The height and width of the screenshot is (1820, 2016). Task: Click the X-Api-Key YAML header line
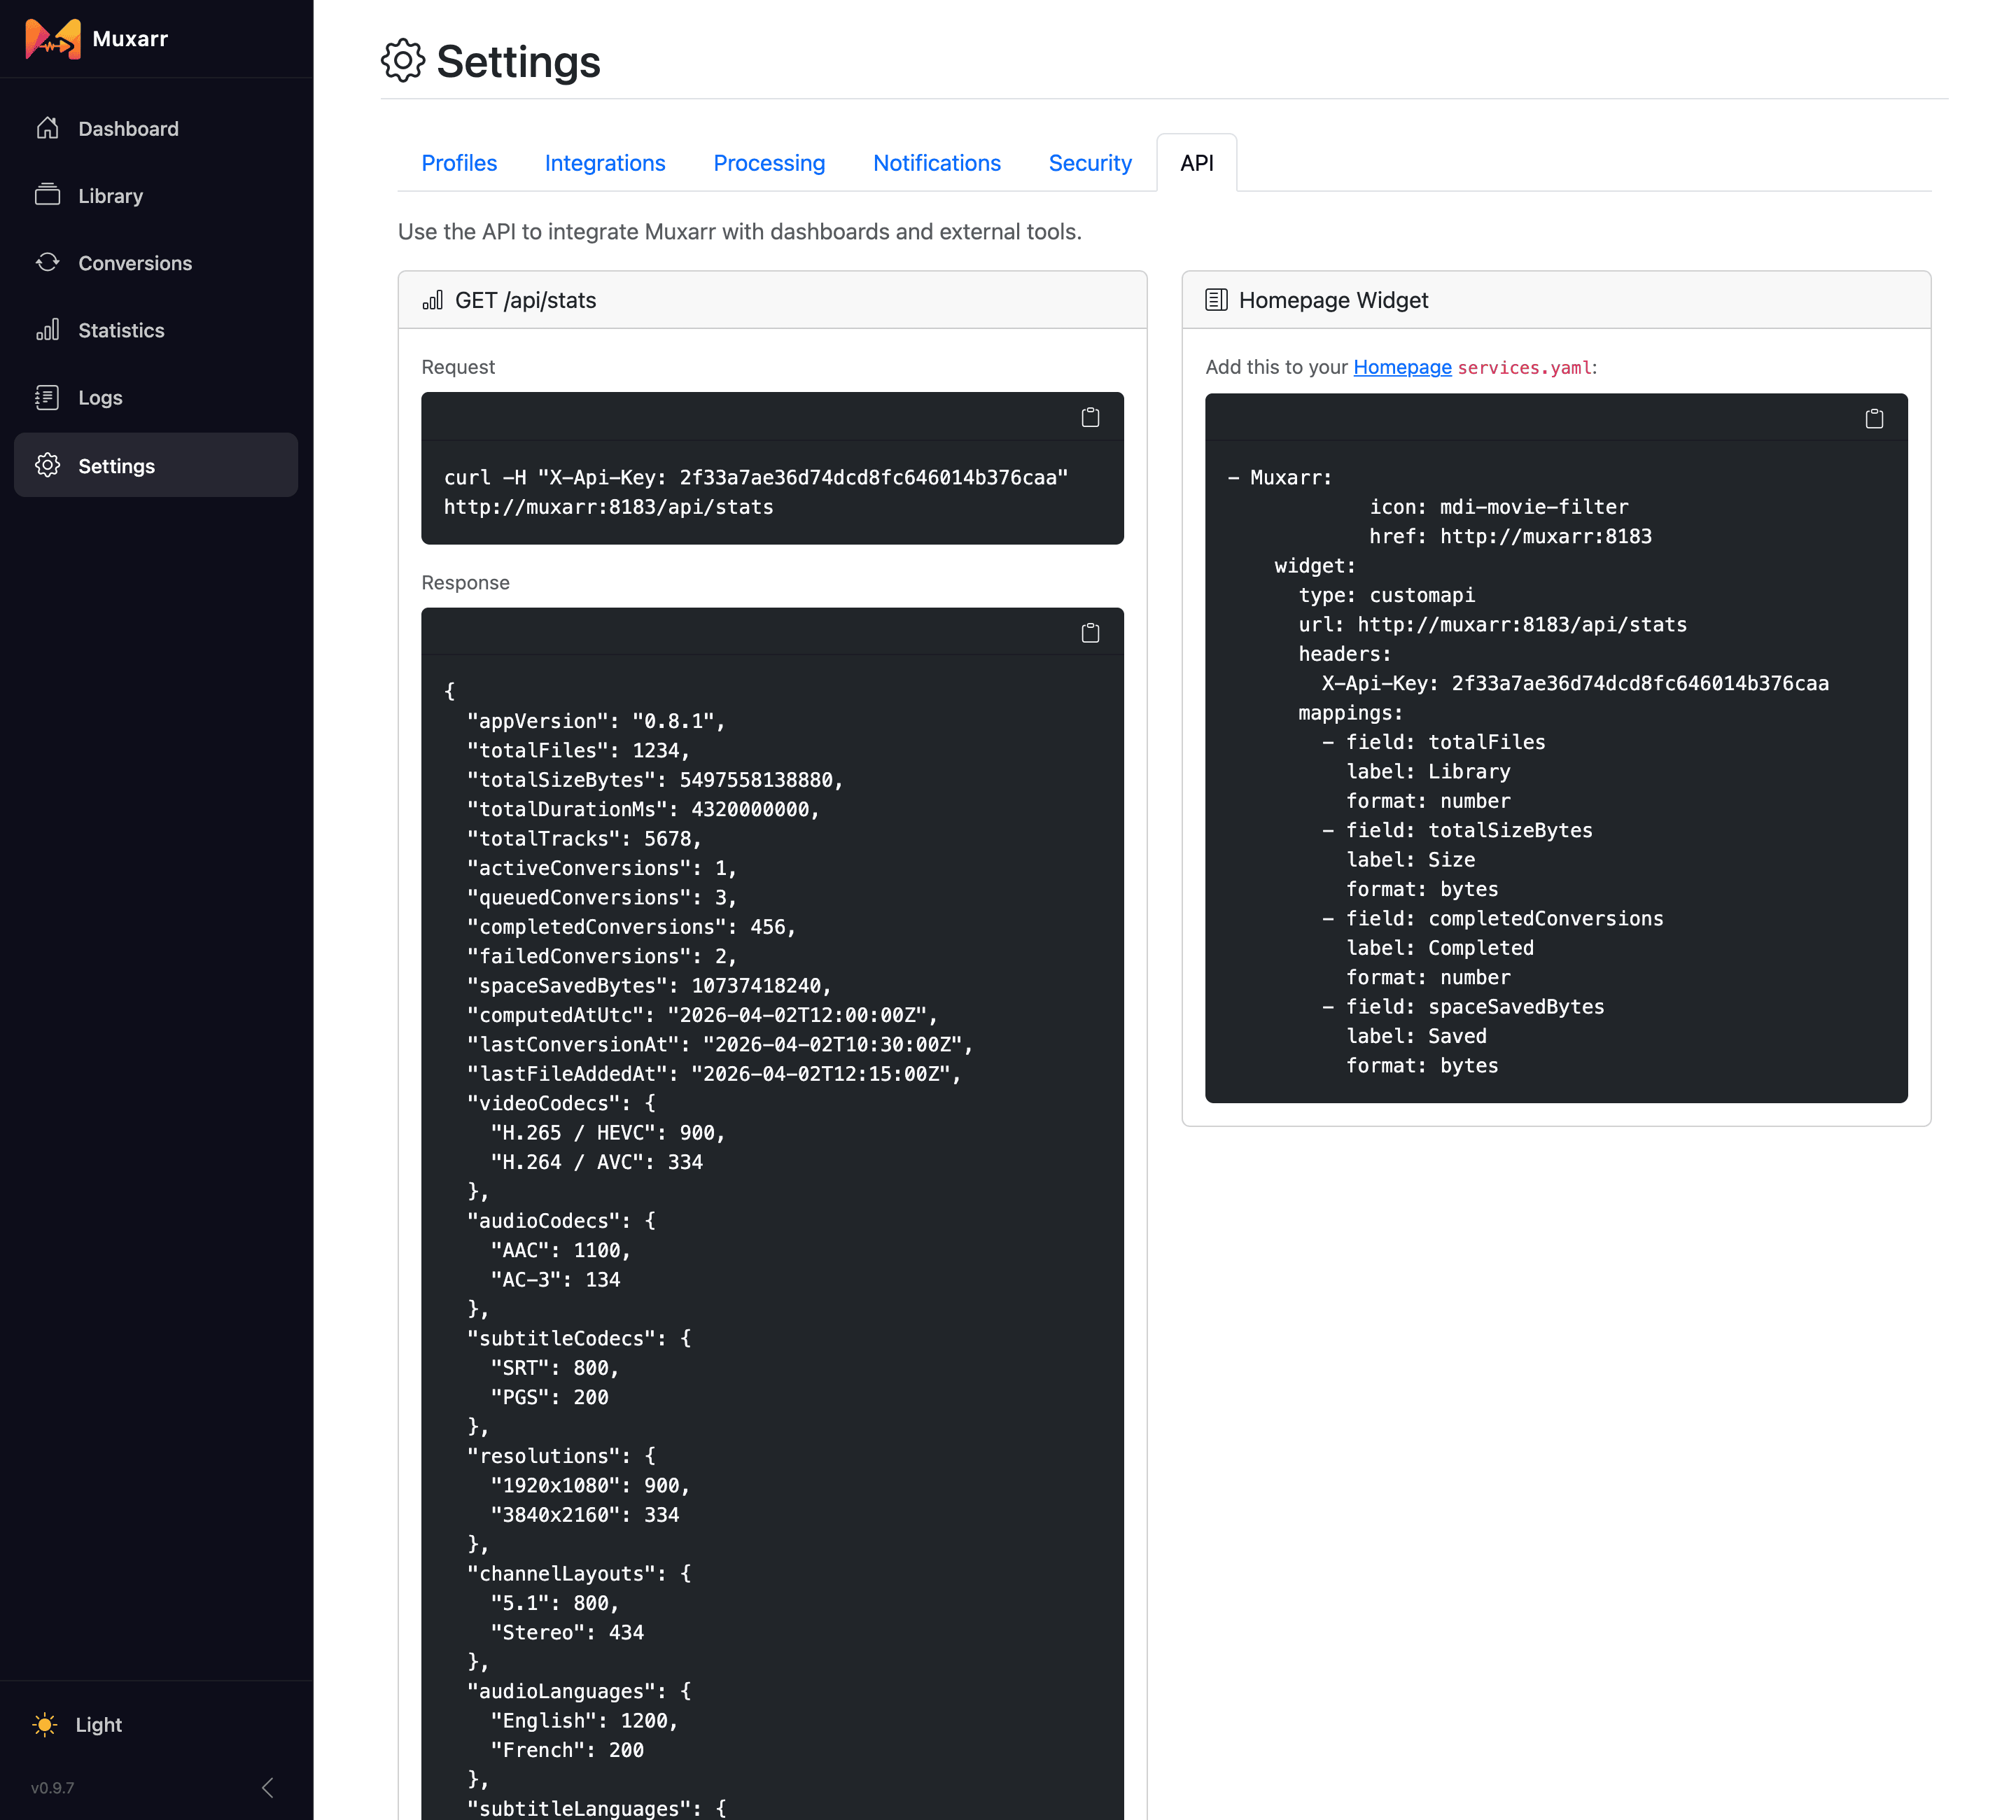(1575, 683)
